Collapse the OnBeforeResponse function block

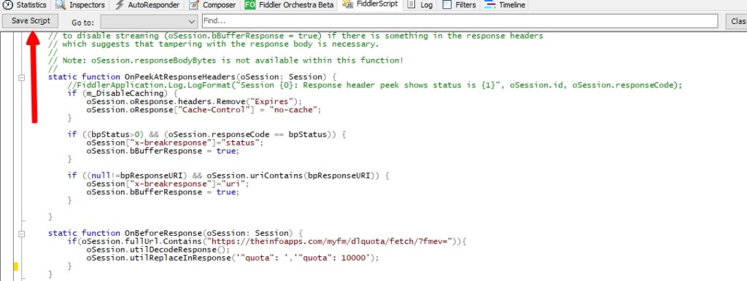[x=21, y=234]
